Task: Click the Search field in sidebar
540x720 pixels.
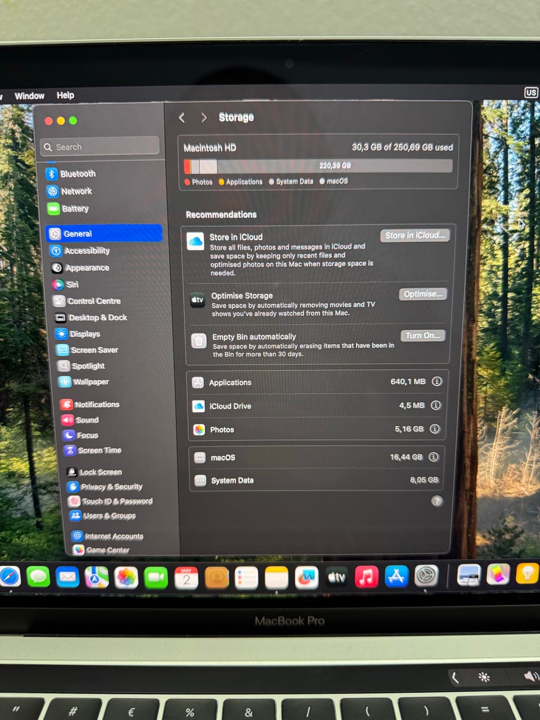Action: click(x=100, y=146)
